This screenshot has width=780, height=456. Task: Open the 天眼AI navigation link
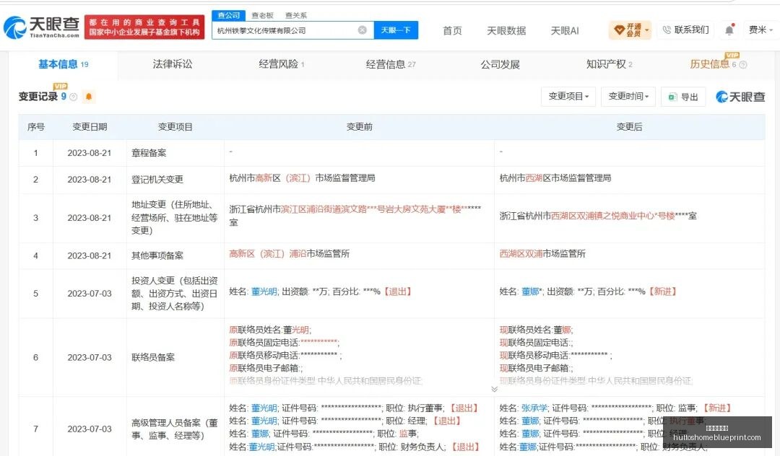pos(565,31)
